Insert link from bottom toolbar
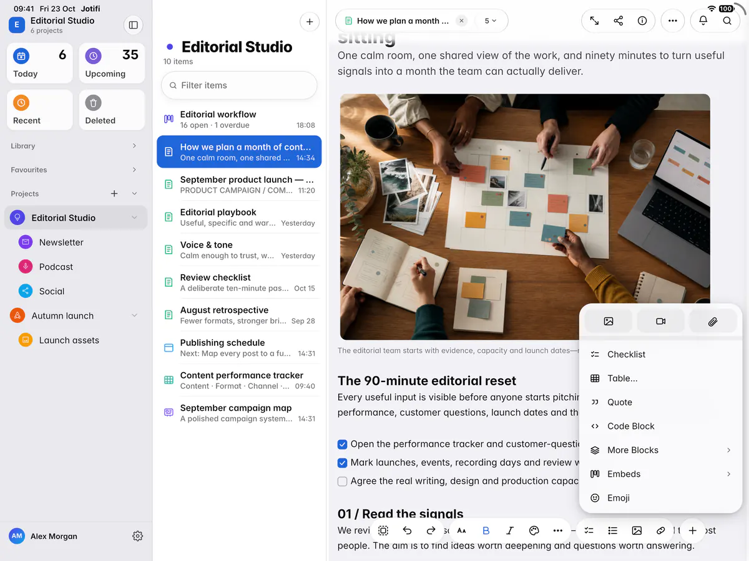Screen dimensions: 749x561 (x=660, y=530)
